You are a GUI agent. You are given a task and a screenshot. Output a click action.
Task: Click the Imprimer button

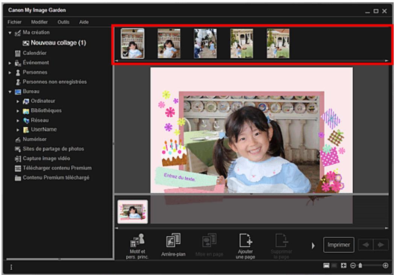338,245
